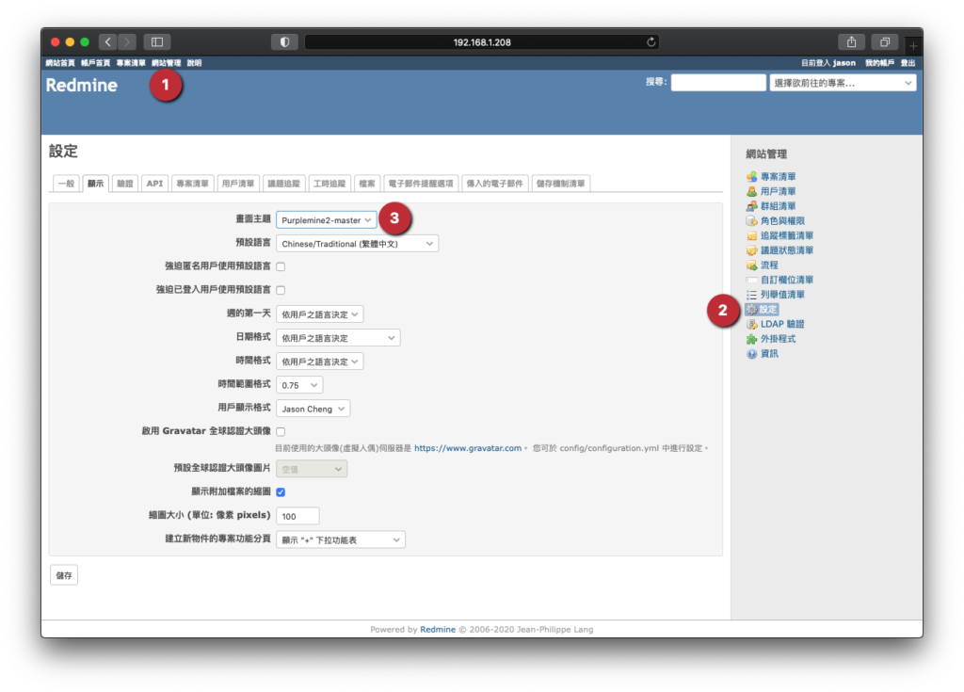
Task: Click the projects icon beside sidebar 專案清單
Action: click(751, 177)
